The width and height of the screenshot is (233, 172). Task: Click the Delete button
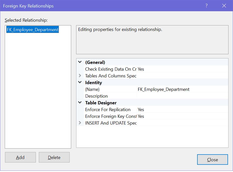(54, 157)
